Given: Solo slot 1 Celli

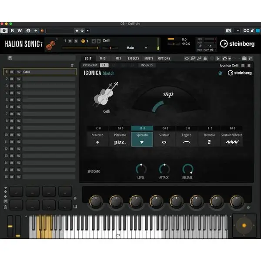Looking at the screenshot, I should pos(18,72).
